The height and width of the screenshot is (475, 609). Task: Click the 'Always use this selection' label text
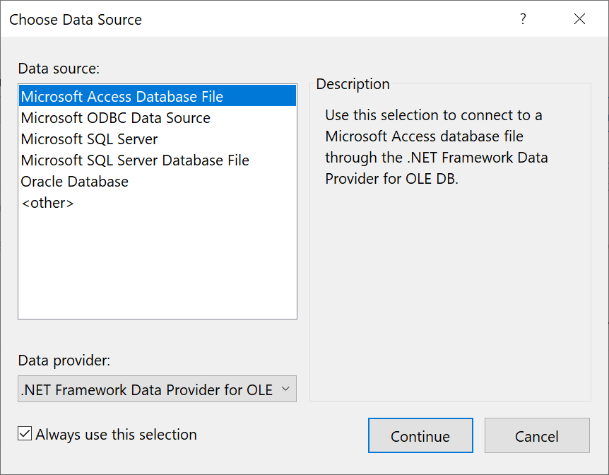pyautogui.click(x=116, y=435)
